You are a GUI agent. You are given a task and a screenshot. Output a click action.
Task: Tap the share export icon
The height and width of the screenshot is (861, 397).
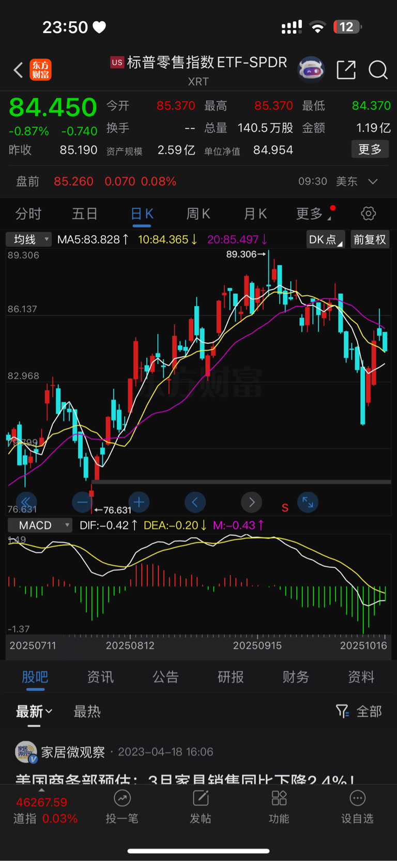coord(346,69)
